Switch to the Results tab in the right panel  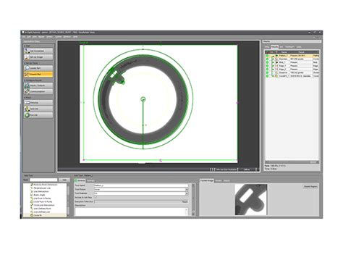(x=274, y=47)
